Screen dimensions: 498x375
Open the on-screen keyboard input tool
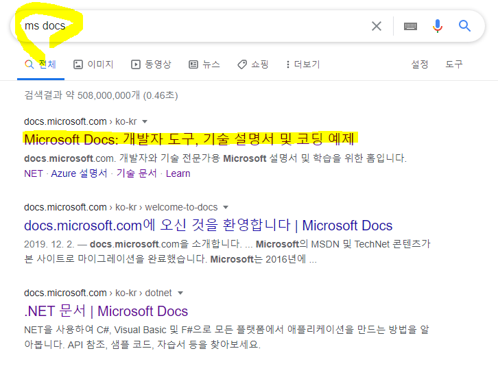coord(410,26)
